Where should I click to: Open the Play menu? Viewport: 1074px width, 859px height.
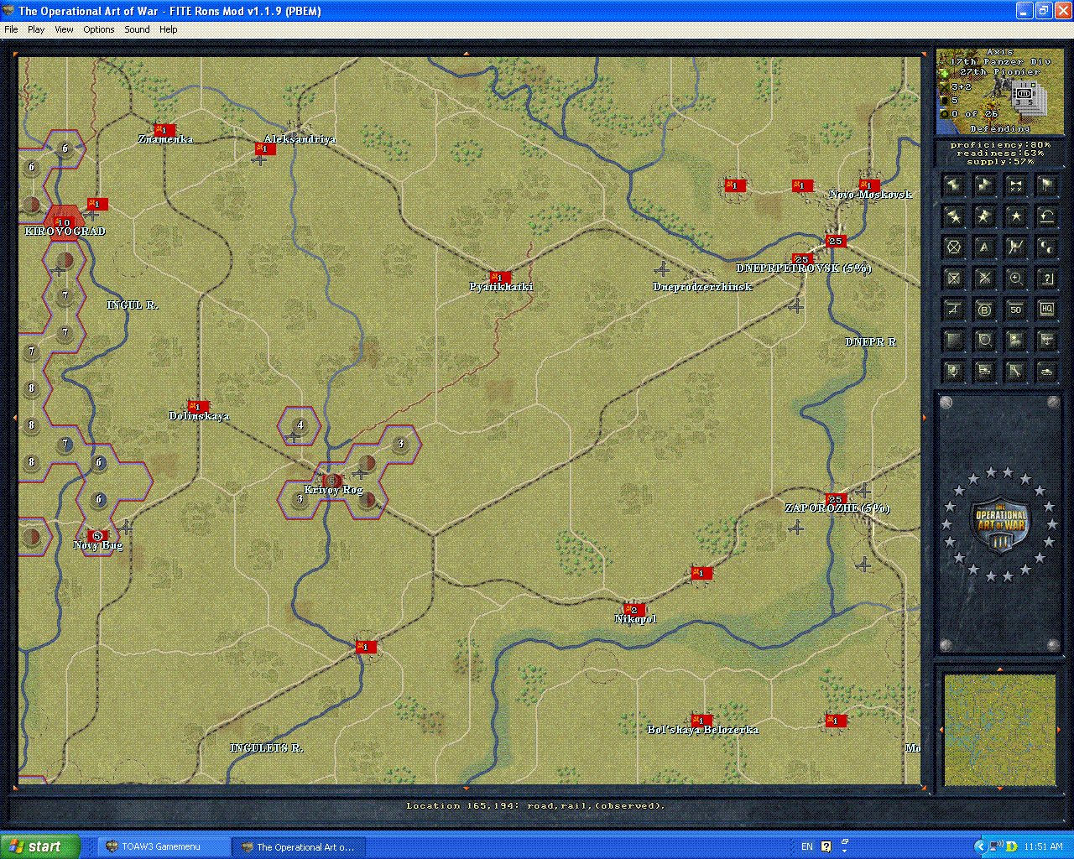tap(35, 29)
